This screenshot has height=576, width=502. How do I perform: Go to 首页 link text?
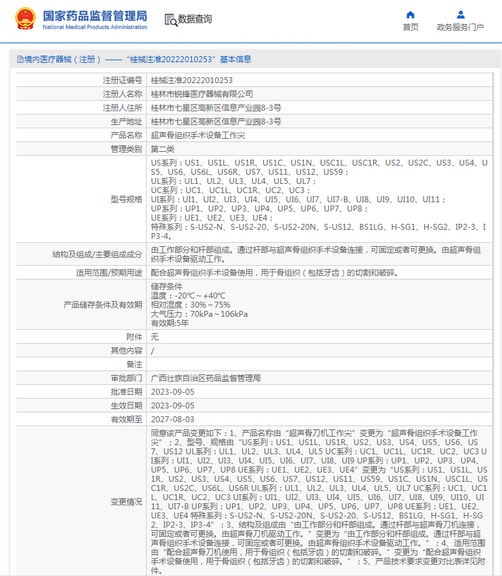(410, 27)
